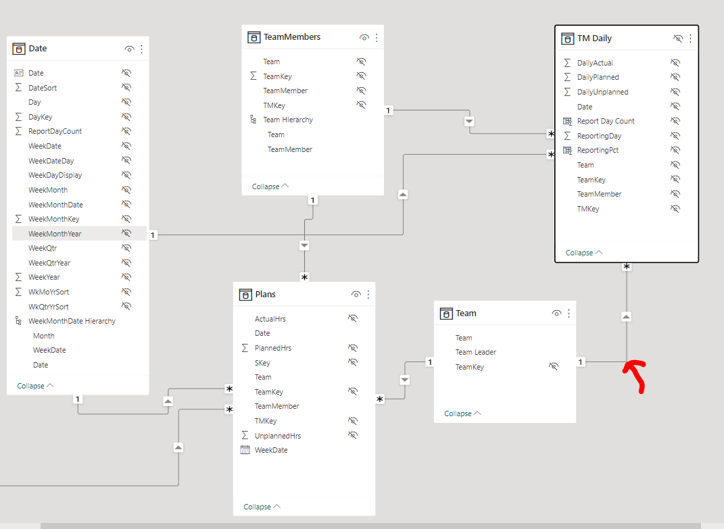The width and height of the screenshot is (724, 529).
Task: Click the calculated icon for ReportingPct
Action: coord(567,150)
